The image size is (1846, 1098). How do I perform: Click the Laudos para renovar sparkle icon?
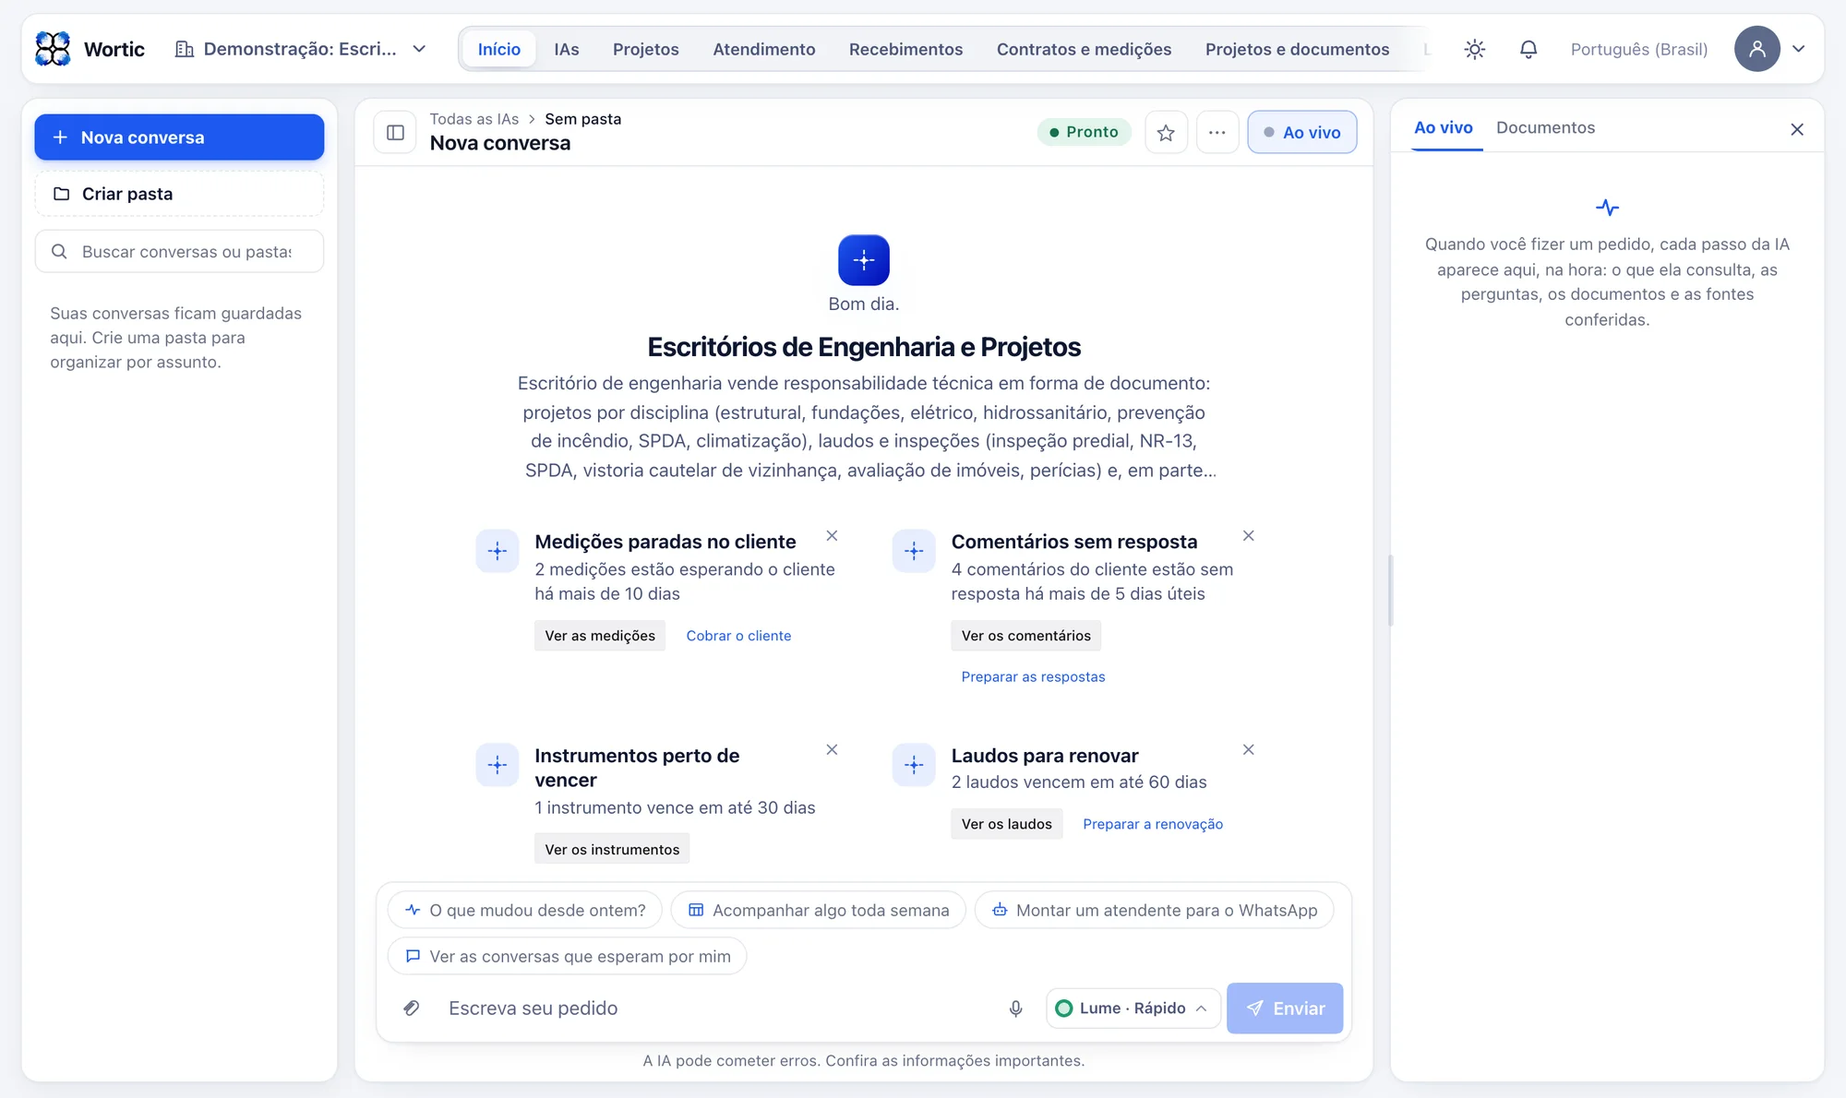914,765
